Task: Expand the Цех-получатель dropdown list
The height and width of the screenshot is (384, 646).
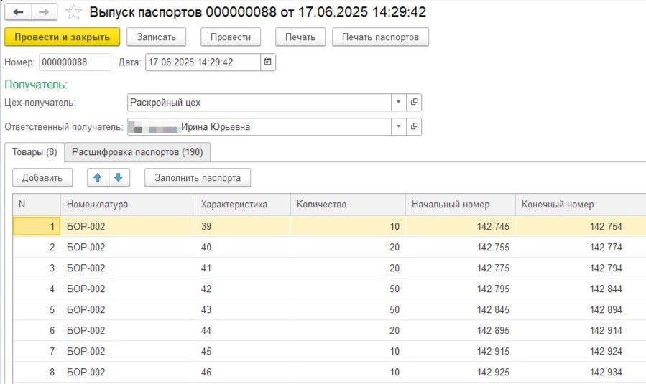Action: (399, 103)
